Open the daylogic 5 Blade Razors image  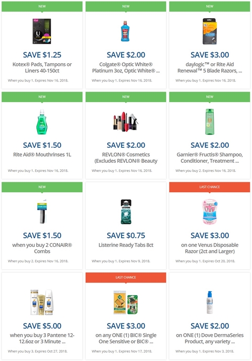[210, 31]
